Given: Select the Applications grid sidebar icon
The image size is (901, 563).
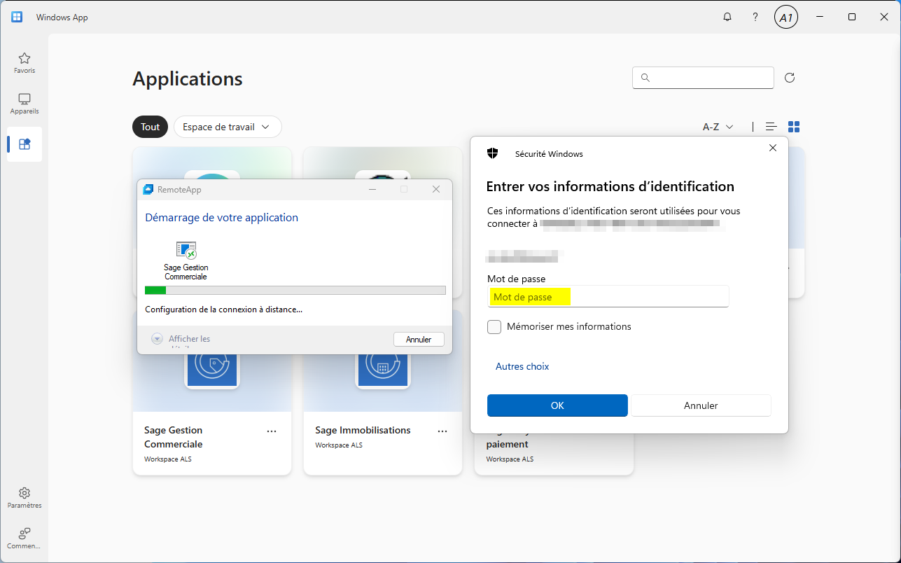Looking at the screenshot, I should click(25, 144).
